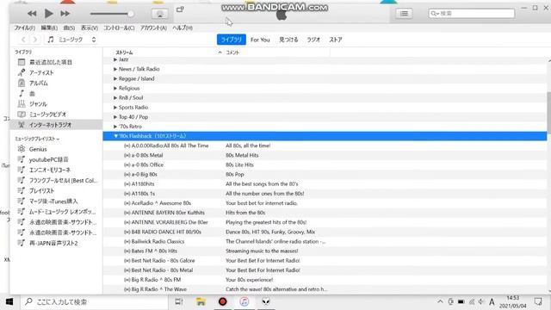Screen dimensions: 551x310
Task: Switch to the mini player icon
Action: [x=180, y=9]
